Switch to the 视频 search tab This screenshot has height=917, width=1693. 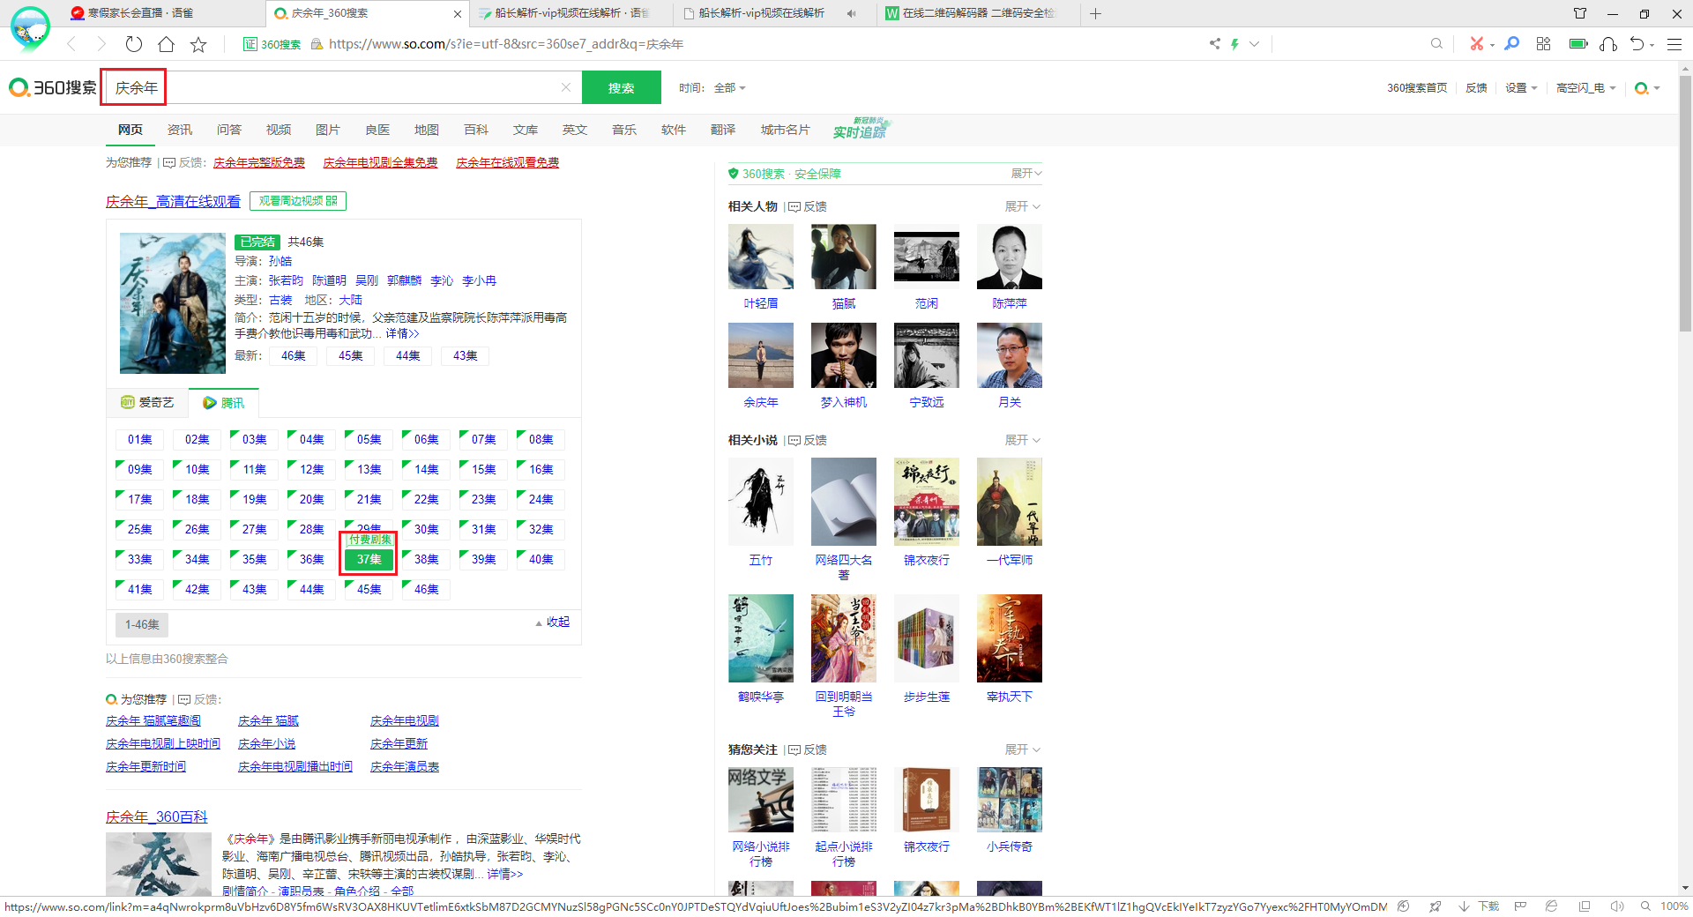[279, 130]
